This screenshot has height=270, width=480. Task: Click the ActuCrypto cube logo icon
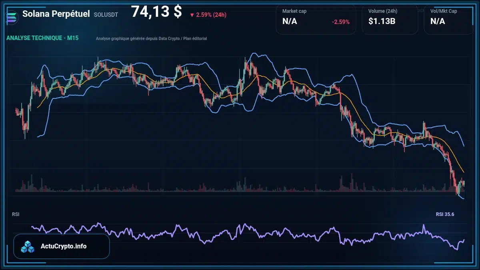click(x=28, y=246)
